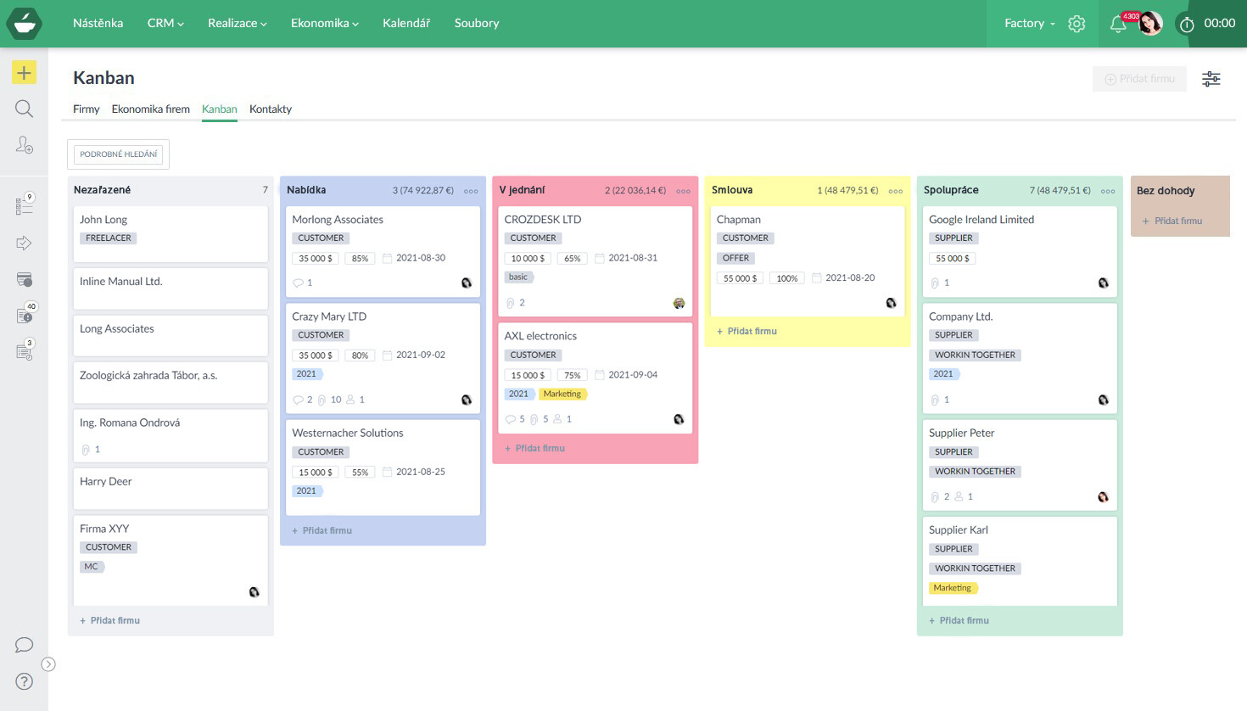Open search via magnifier icon in sidebar

24,109
